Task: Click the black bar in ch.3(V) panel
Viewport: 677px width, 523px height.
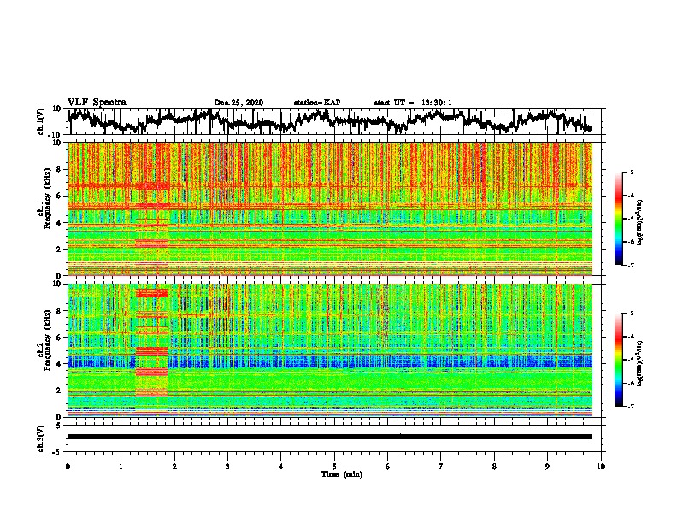Action: point(330,437)
